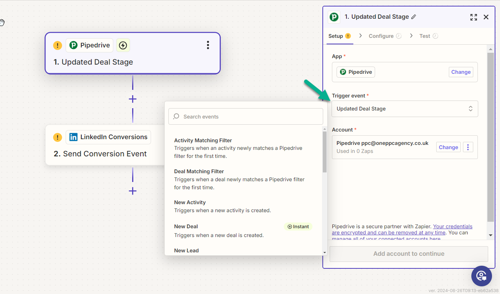Image resolution: width=500 pixels, height=294 pixels.
Task: Click the Setup tab warning icon
Action: tap(348, 36)
